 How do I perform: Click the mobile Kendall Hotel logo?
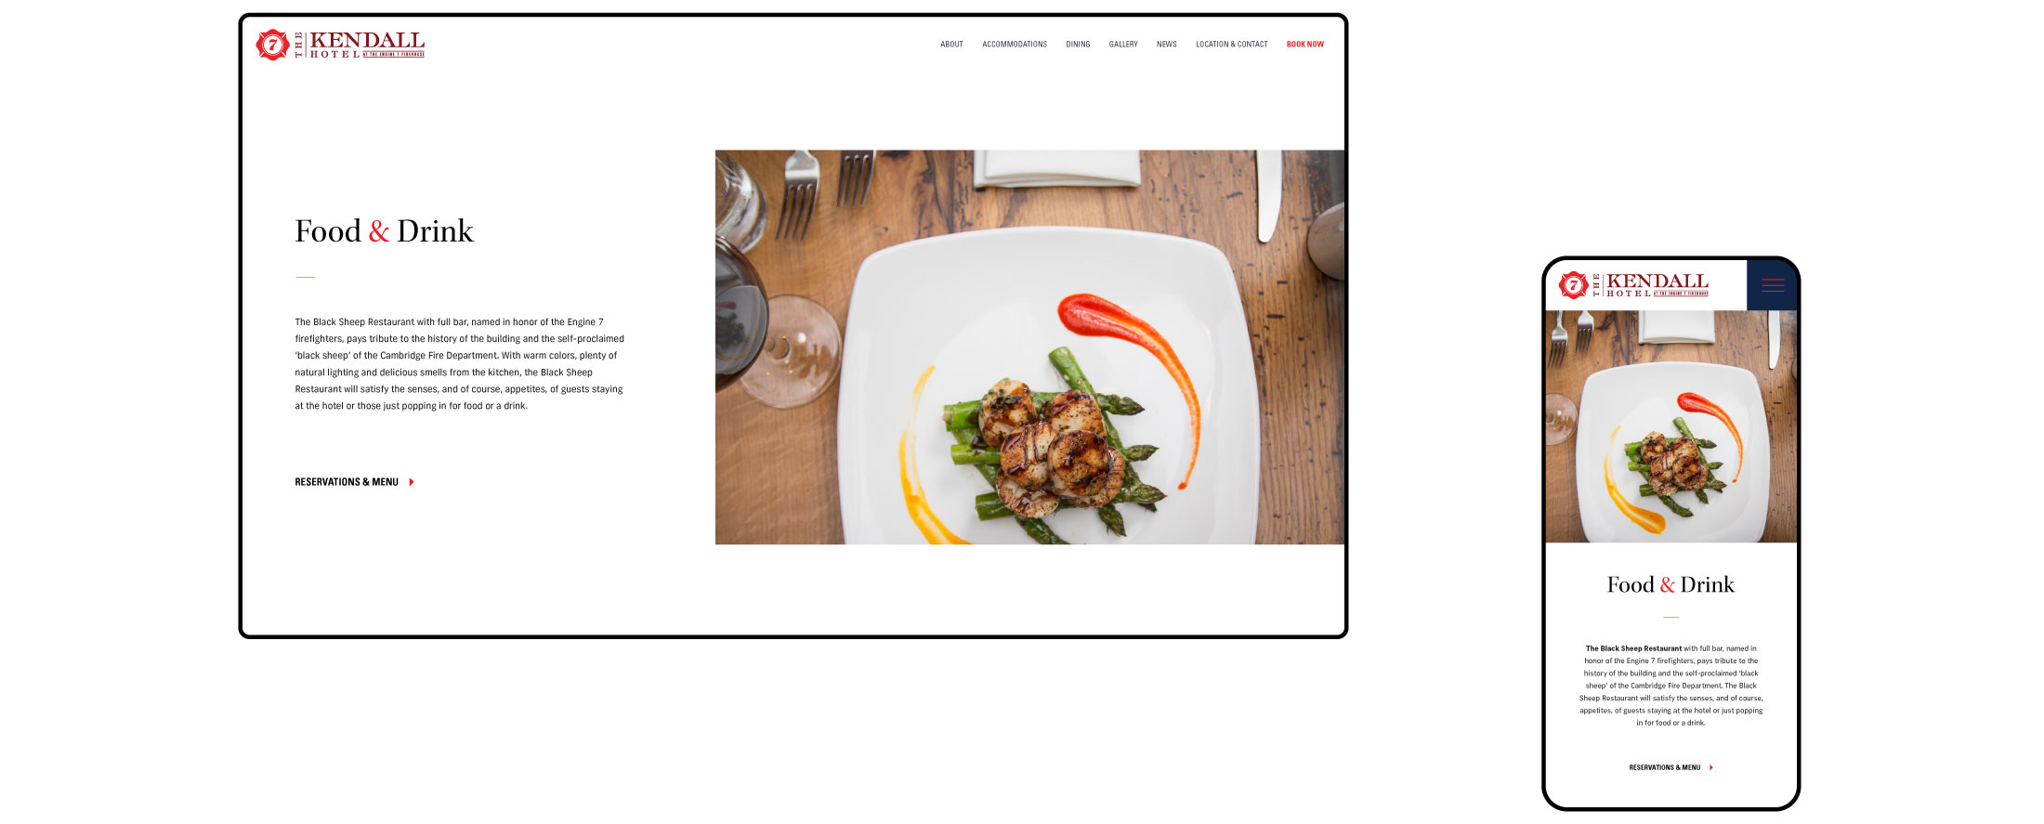[x=1634, y=284]
